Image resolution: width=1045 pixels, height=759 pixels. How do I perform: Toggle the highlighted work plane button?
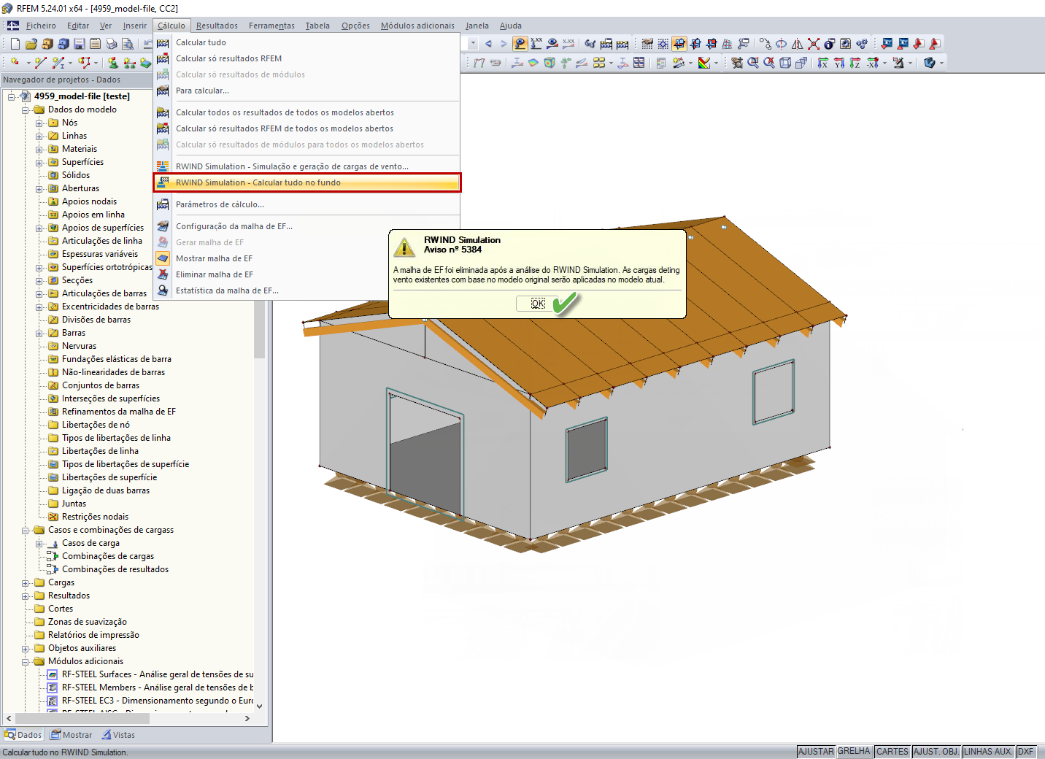point(679,44)
